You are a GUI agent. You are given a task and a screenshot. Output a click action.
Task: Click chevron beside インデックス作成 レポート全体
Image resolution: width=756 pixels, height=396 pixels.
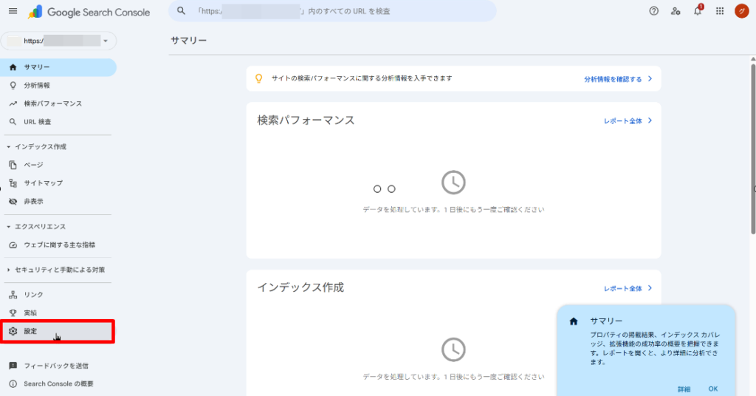click(x=650, y=288)
